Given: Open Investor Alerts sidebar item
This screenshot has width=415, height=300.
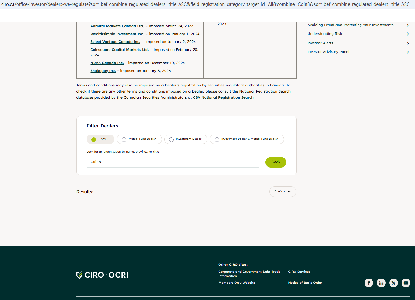Looking at the screenshot, I should pos(320,43).
